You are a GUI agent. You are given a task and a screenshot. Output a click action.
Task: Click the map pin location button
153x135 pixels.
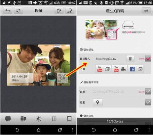(98, 102)
